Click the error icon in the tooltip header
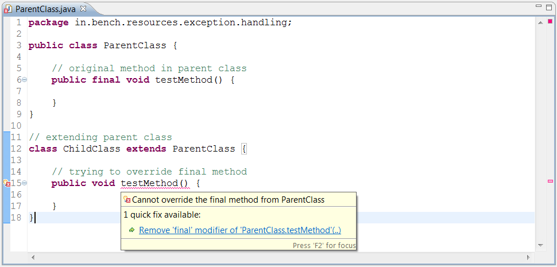This screenshot has height=267, width=557. click(127, 200)
